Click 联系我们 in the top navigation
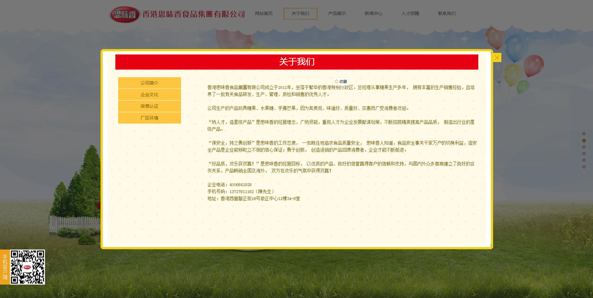Screen dimensions: 593x298 447,14
